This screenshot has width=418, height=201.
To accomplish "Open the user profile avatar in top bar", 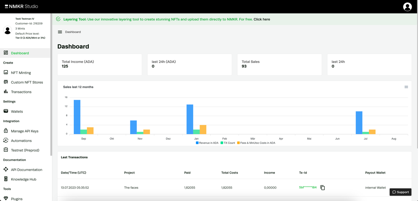I will [x=407, y=7].
